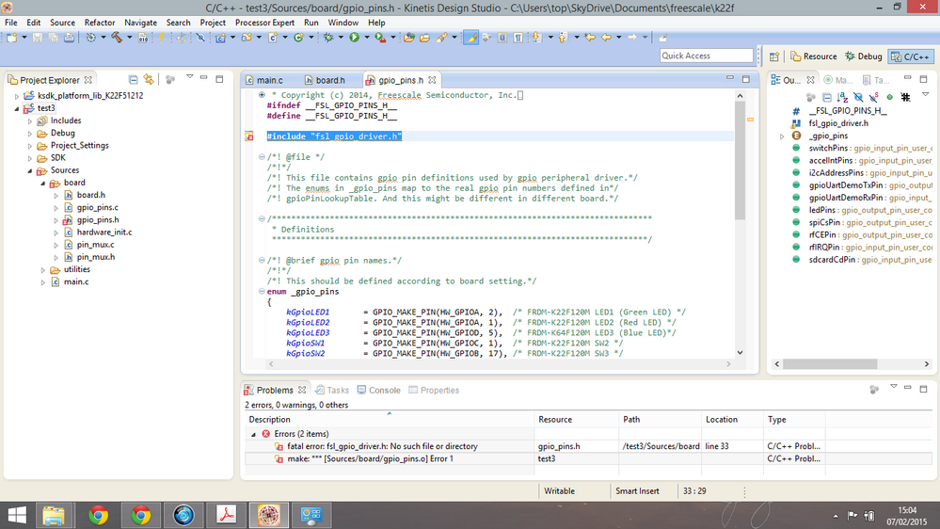Screen dimensions: 940x529
Task: Collapse all in Project Explorer toolbar
Action: tap(133, 80)
